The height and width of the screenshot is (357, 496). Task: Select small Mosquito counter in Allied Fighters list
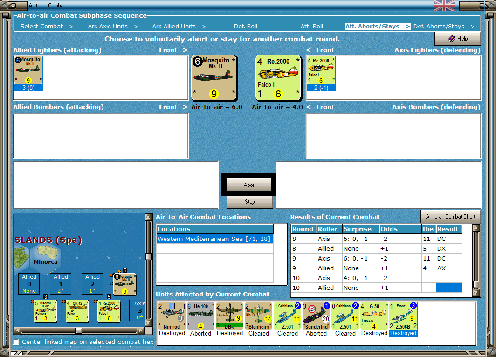(x=28, y=70)
